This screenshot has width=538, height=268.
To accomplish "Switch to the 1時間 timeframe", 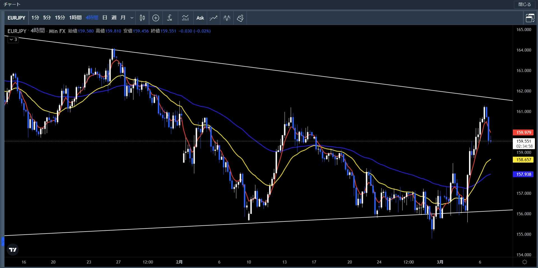I will (75, 18).
